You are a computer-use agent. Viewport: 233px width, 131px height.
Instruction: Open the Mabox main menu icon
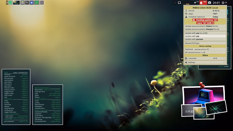(10, 2)
